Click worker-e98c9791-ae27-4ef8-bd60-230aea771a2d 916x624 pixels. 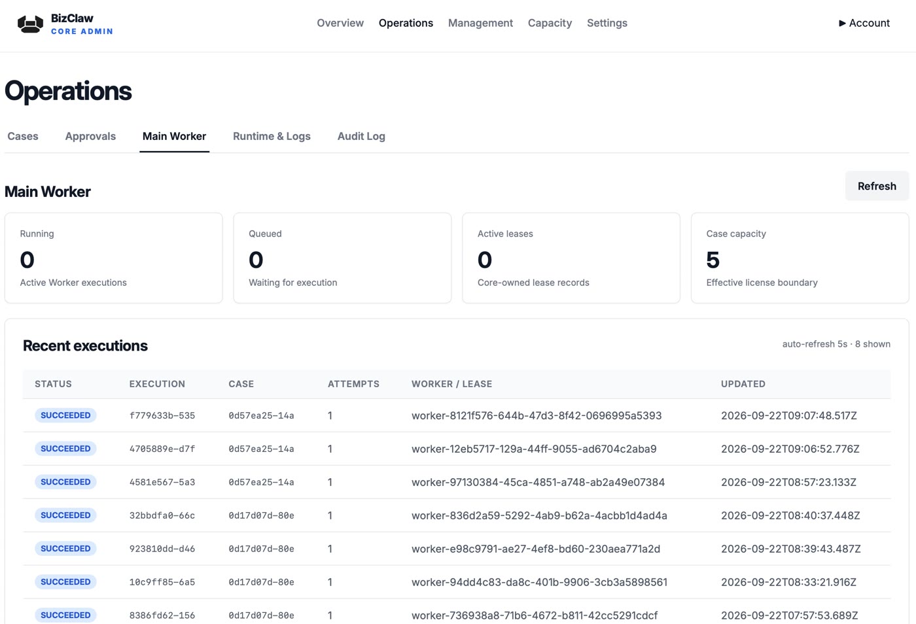(x=536, y=549)
